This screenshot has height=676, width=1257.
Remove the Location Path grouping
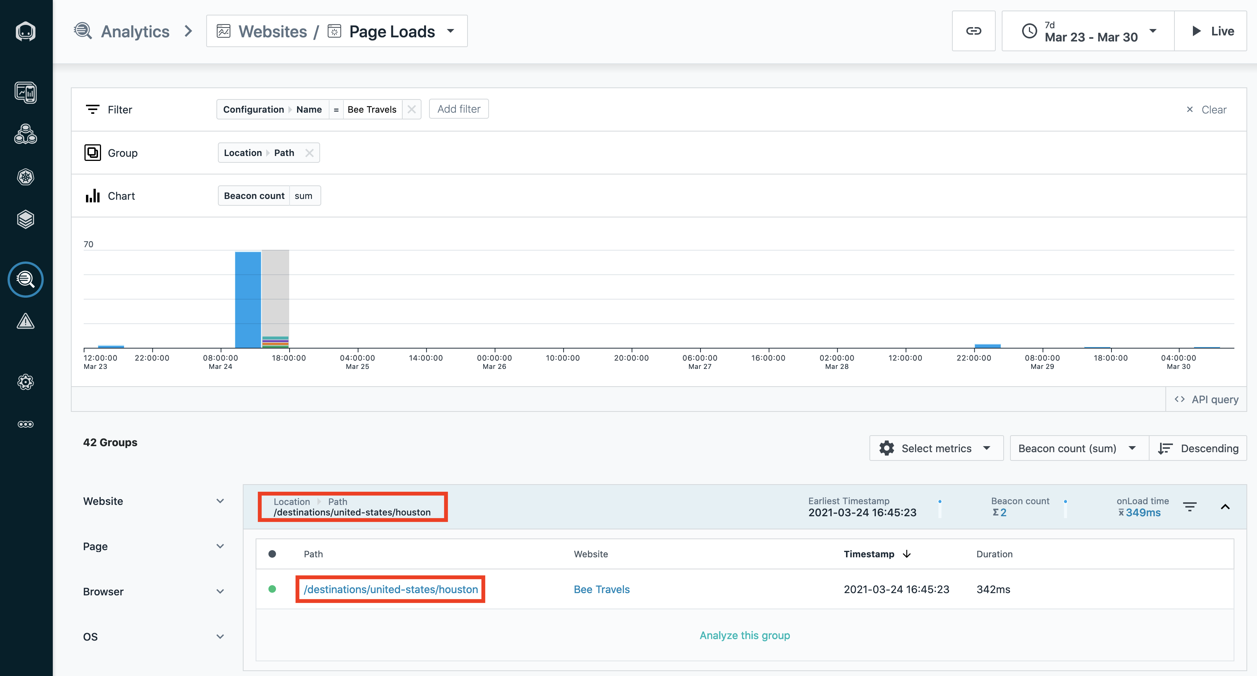click(x=309, y=153)
